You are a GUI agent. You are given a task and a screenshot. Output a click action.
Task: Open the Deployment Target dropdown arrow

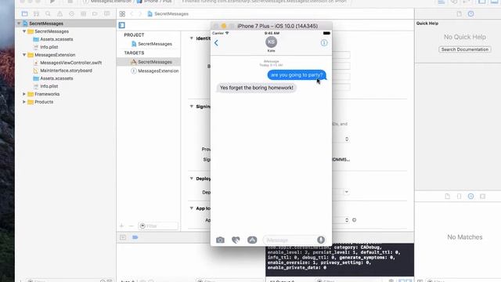click(x=347, y=192)
